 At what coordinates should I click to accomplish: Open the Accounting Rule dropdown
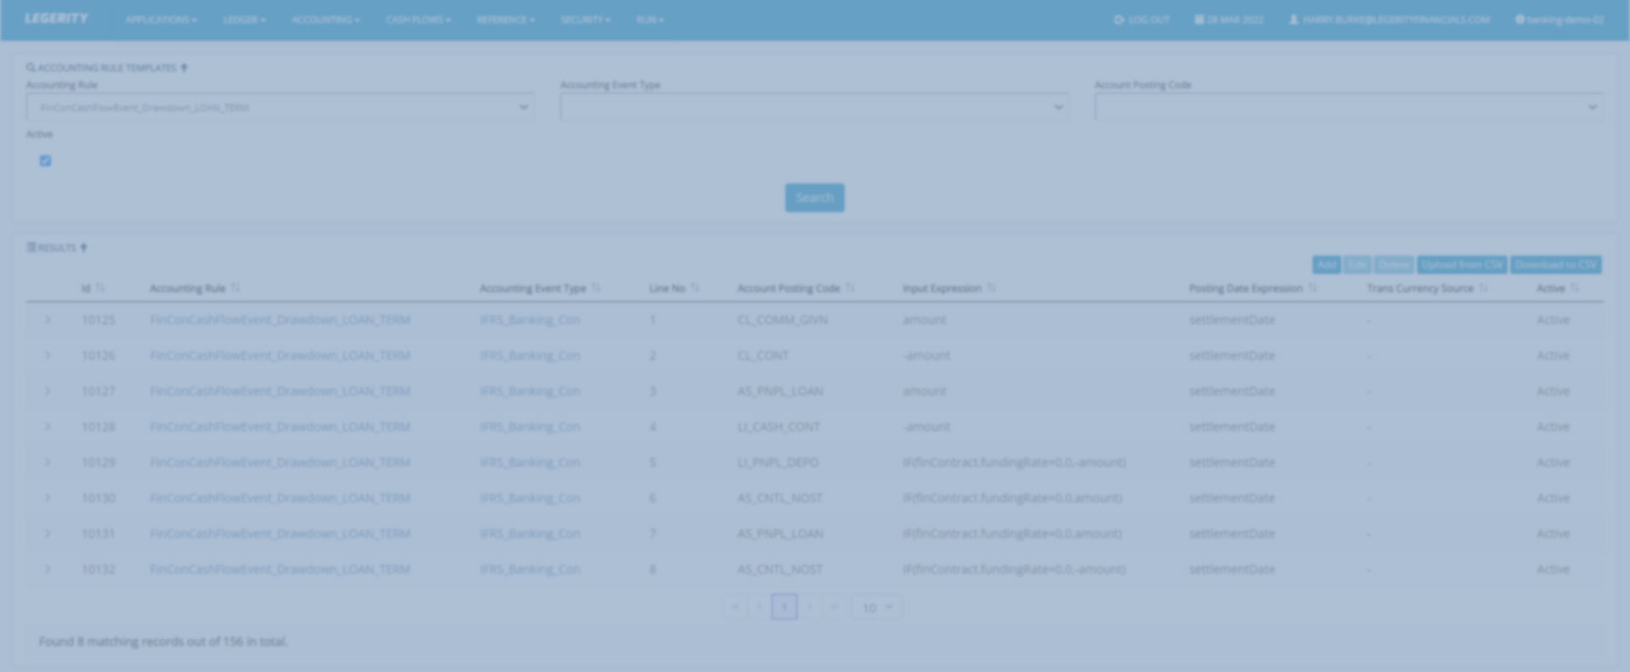click(280, 108)
